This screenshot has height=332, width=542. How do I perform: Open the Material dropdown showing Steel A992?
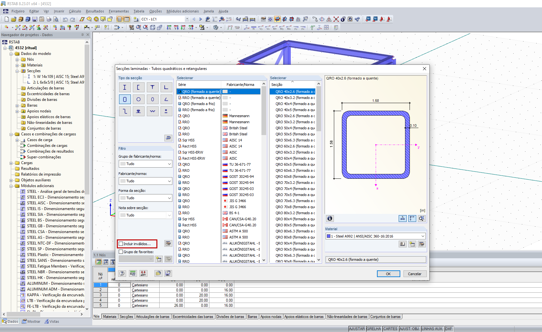pos(376,236)
